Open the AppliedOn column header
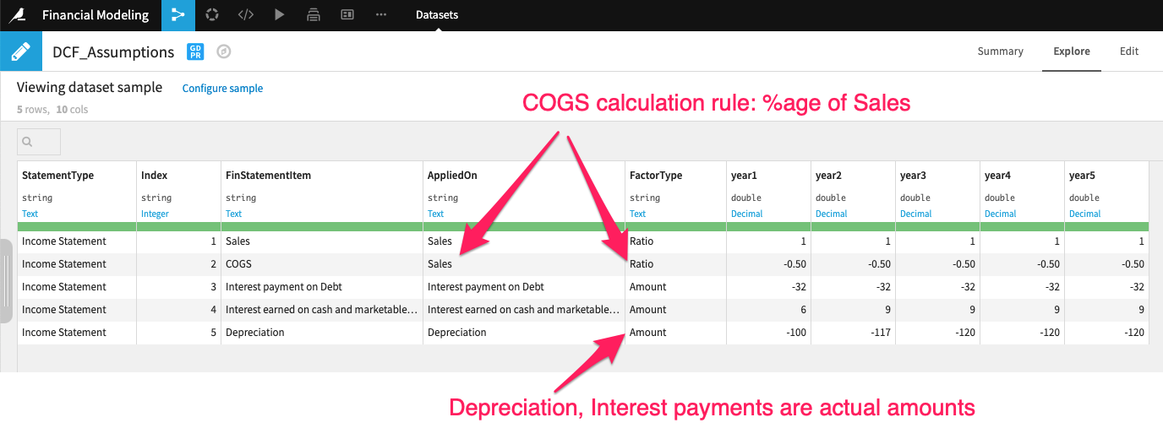 453,176
